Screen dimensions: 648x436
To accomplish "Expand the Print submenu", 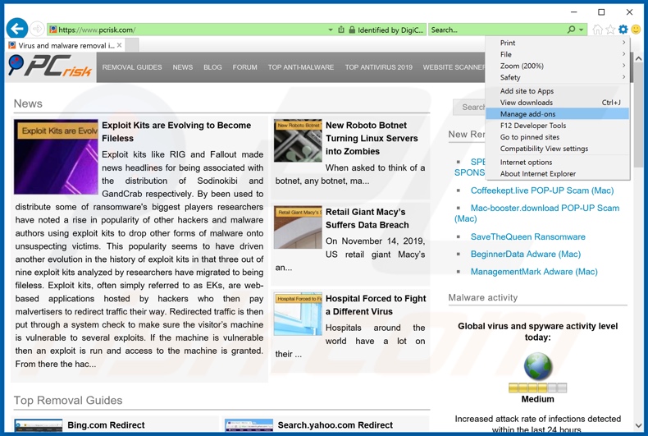I will [x=558, y=43].
